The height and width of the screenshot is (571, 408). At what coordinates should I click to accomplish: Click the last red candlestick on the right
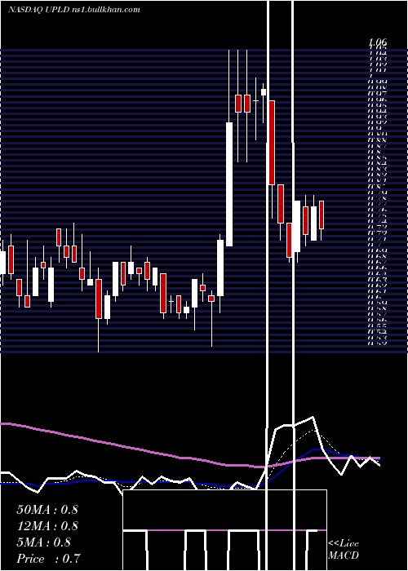pos(322,215)
